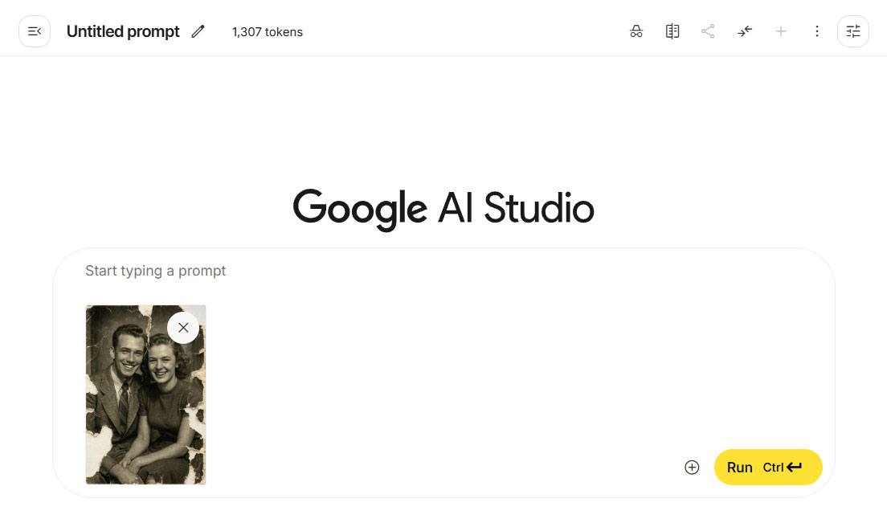Click the 'Untitled prompt' title
The image size is (887, 527).
coord(123,31)
